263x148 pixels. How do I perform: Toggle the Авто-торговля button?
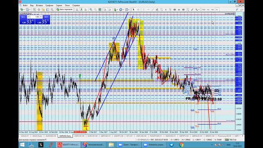[65, 9]
